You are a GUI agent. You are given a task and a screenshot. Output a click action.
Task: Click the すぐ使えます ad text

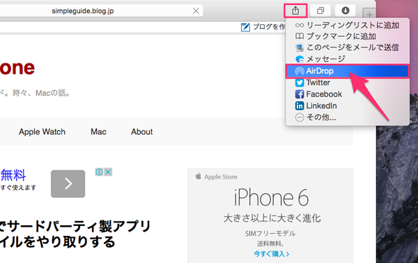pyautogui.click(x=18, y=188)
